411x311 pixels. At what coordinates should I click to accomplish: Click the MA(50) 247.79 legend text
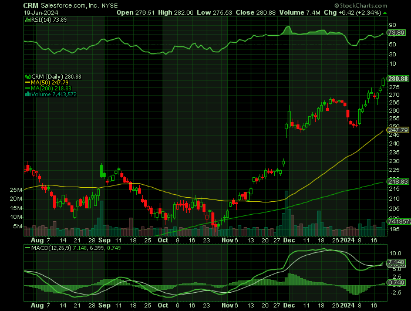pos(49,83)
